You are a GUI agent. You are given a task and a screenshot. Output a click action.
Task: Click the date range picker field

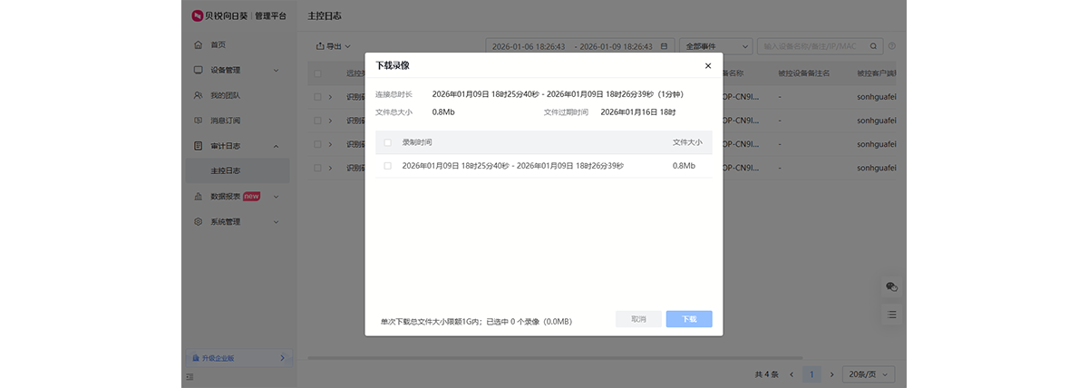(580, 45)
